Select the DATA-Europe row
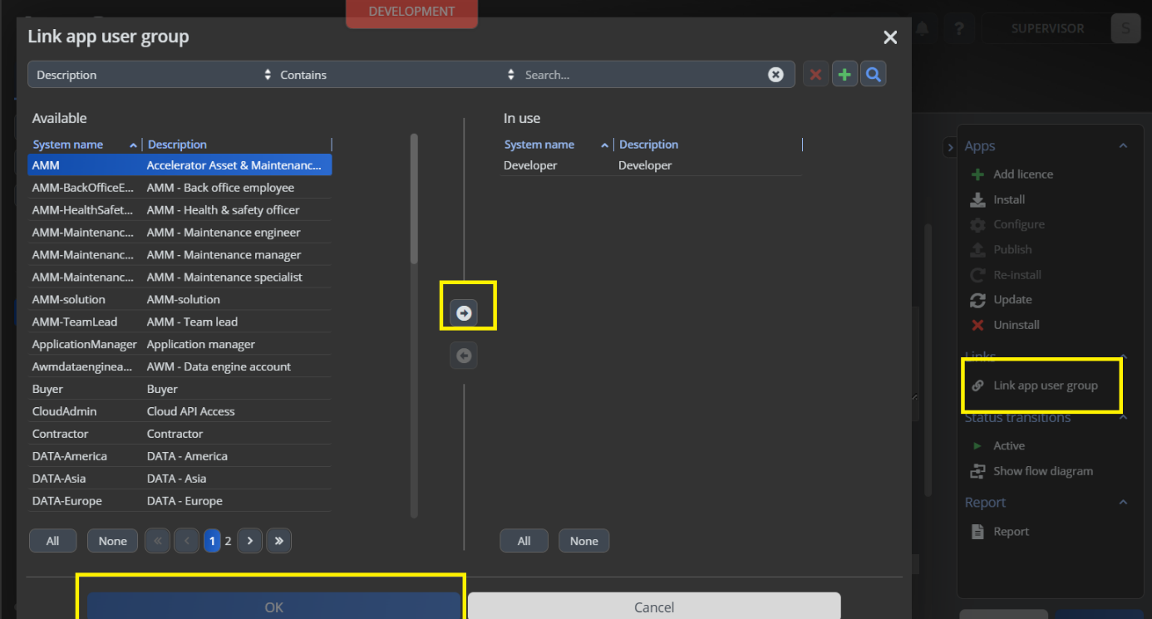The width and height of the screenshot is (1152, 619). (x=180, y=502)
